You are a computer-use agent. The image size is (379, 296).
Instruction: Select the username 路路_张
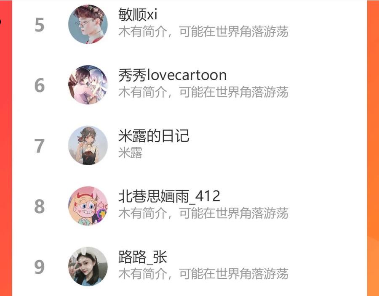tap(143, 257)
